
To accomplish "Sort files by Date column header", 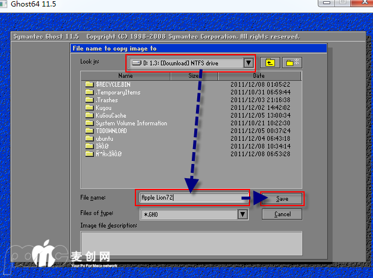I will pyautogui.click(x=259, y=76).
